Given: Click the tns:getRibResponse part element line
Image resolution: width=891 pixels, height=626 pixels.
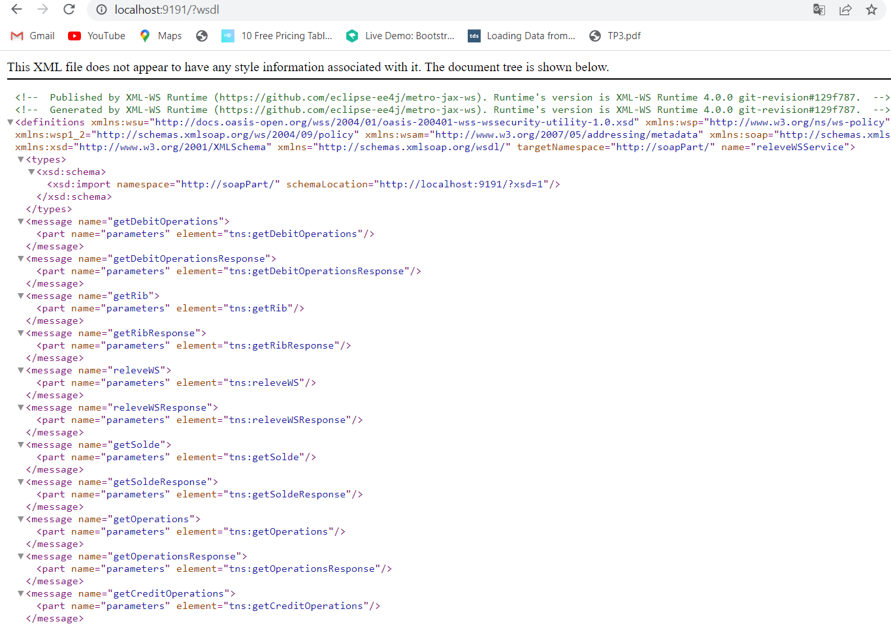Looking at the screenshot, I should pyautogui.click(x=194, y=345).
